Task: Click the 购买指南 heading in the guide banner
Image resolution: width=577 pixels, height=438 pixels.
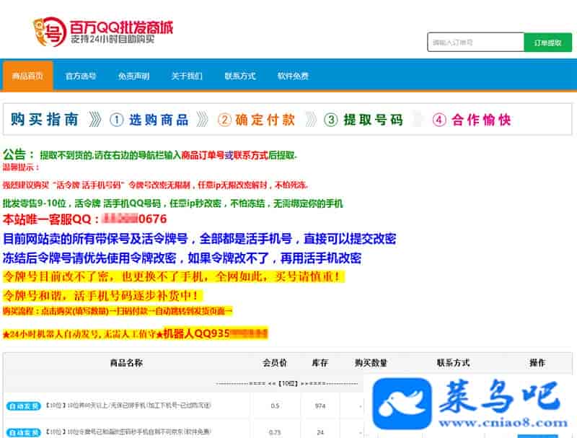Action: tap(45, 120)
